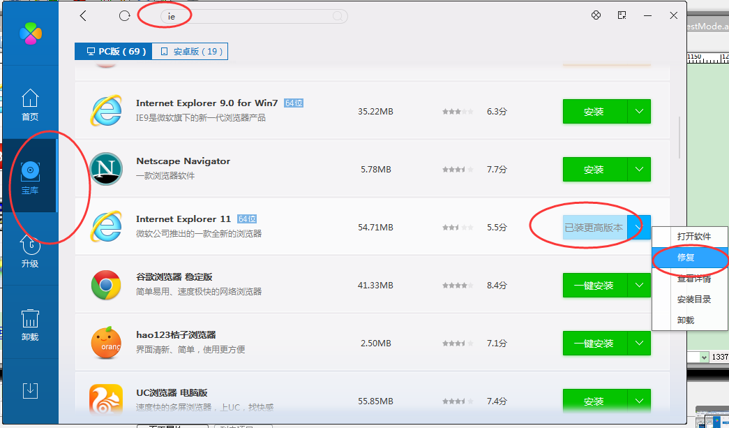
Task: Click the back arrow in the top bar
Action: coord(83,15)
